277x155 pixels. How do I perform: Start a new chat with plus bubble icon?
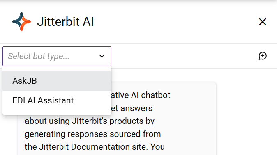click(x=263, y=56)
